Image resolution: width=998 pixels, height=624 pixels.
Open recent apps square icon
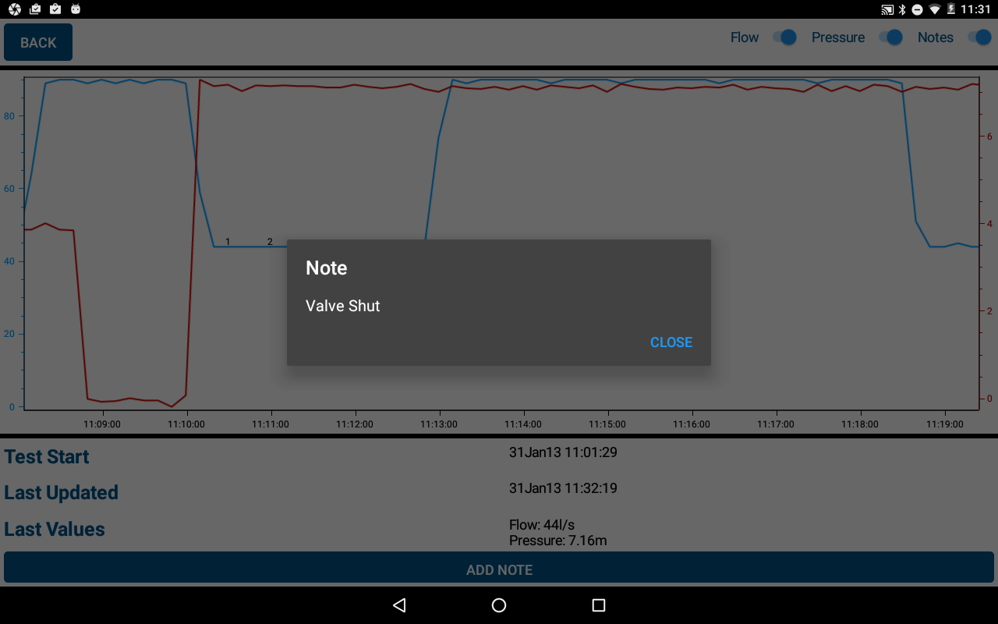pos(599,605)
